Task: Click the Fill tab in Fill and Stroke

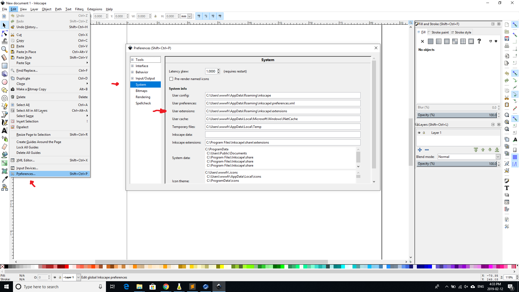Action: tap(423, 32)
